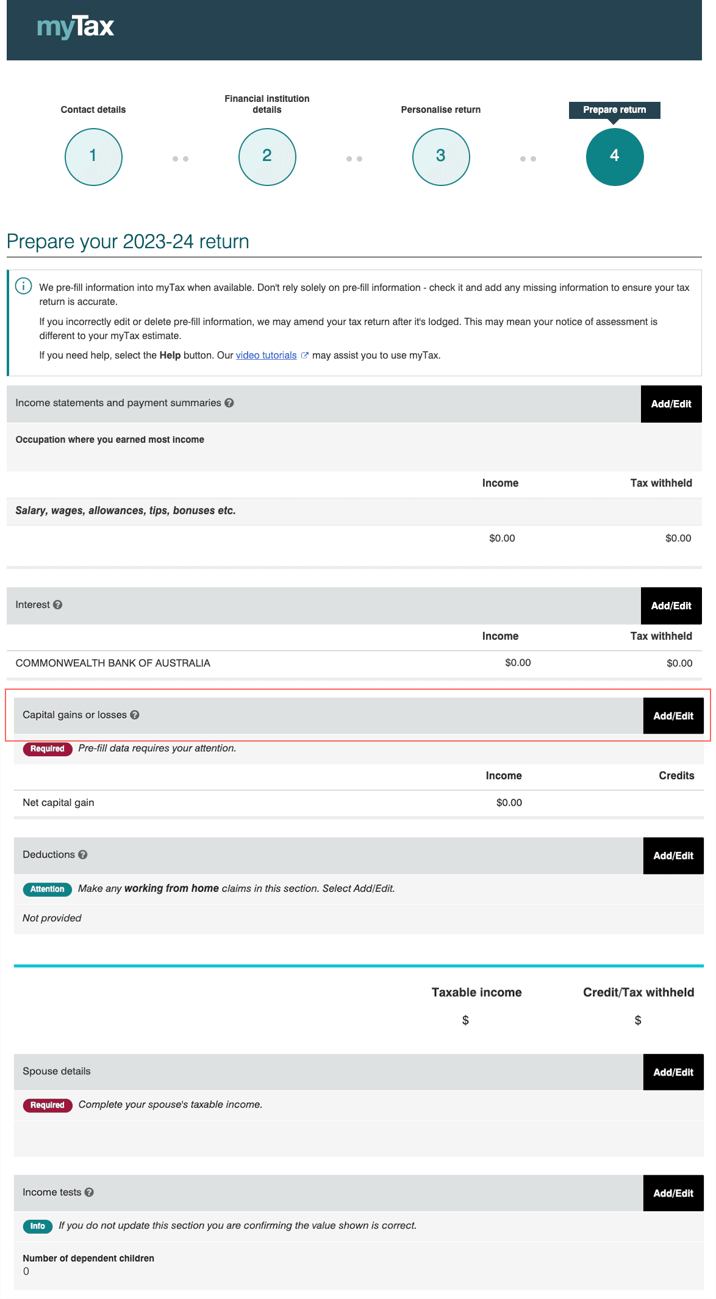
Task: Click Add/Edit for the Interest section
Action: click(671, 606)
